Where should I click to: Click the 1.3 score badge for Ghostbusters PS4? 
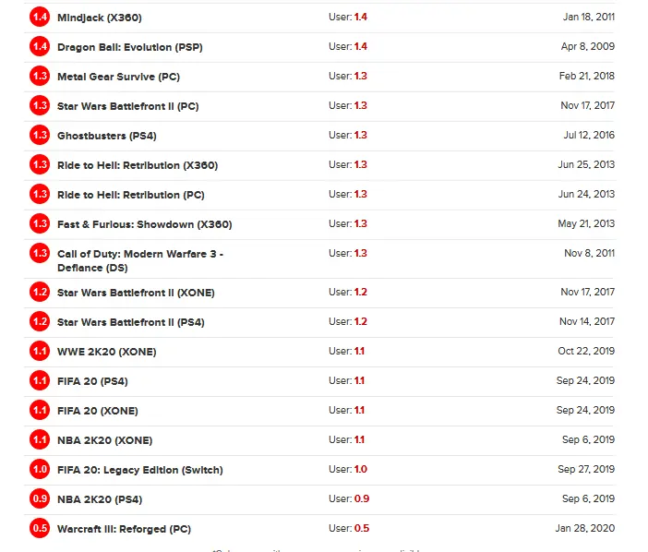tap(40, 135)
